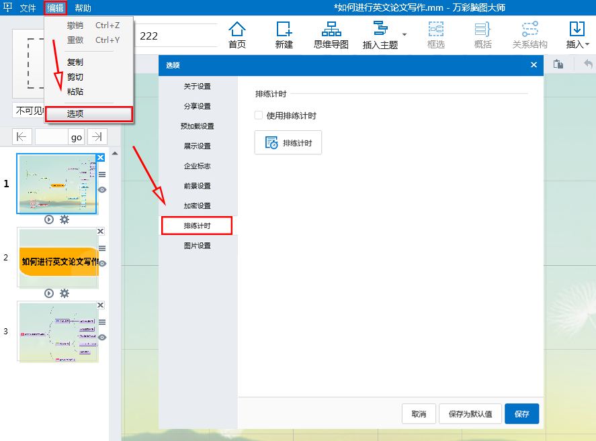Viewport: 596px width, 441px height.
Task: Jump to first slide with the arrow icon
Action: tap(22, 137)
